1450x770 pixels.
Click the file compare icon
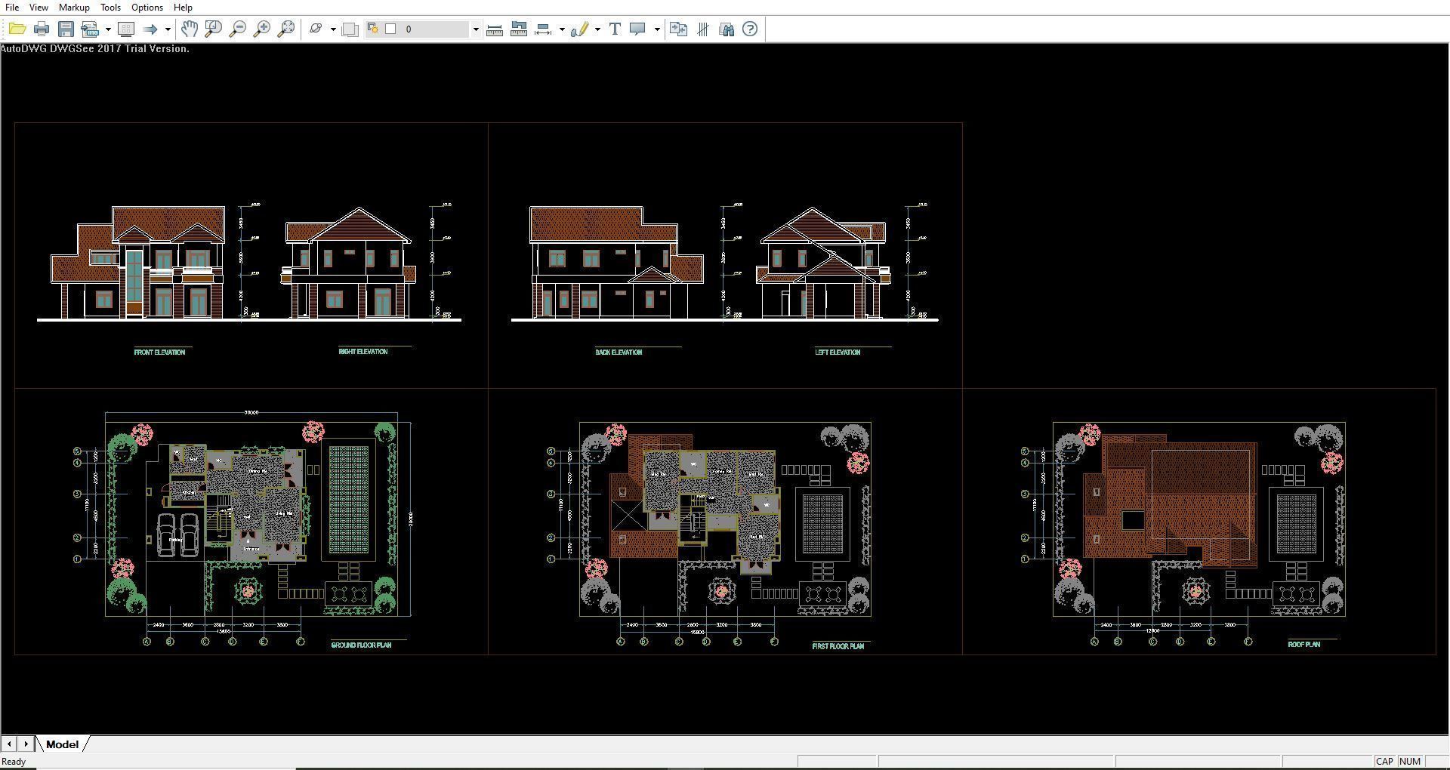(x=678, y=29)
